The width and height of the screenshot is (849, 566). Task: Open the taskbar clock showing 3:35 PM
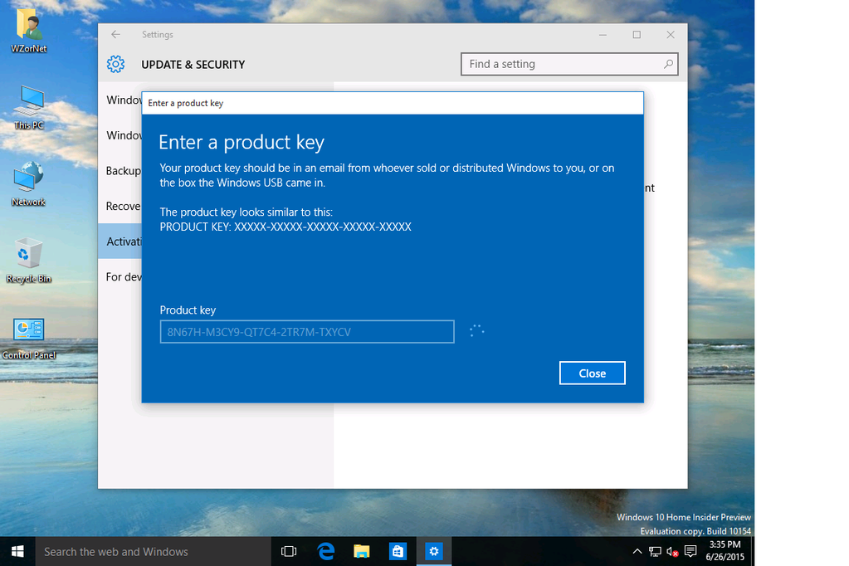(725, 551)
